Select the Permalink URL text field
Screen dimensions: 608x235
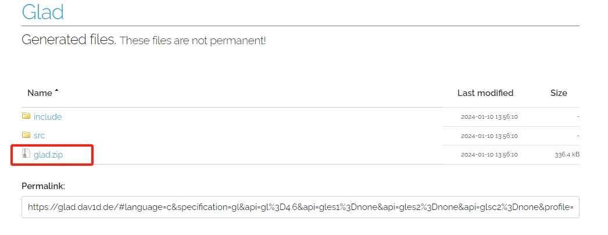(301, 207)
